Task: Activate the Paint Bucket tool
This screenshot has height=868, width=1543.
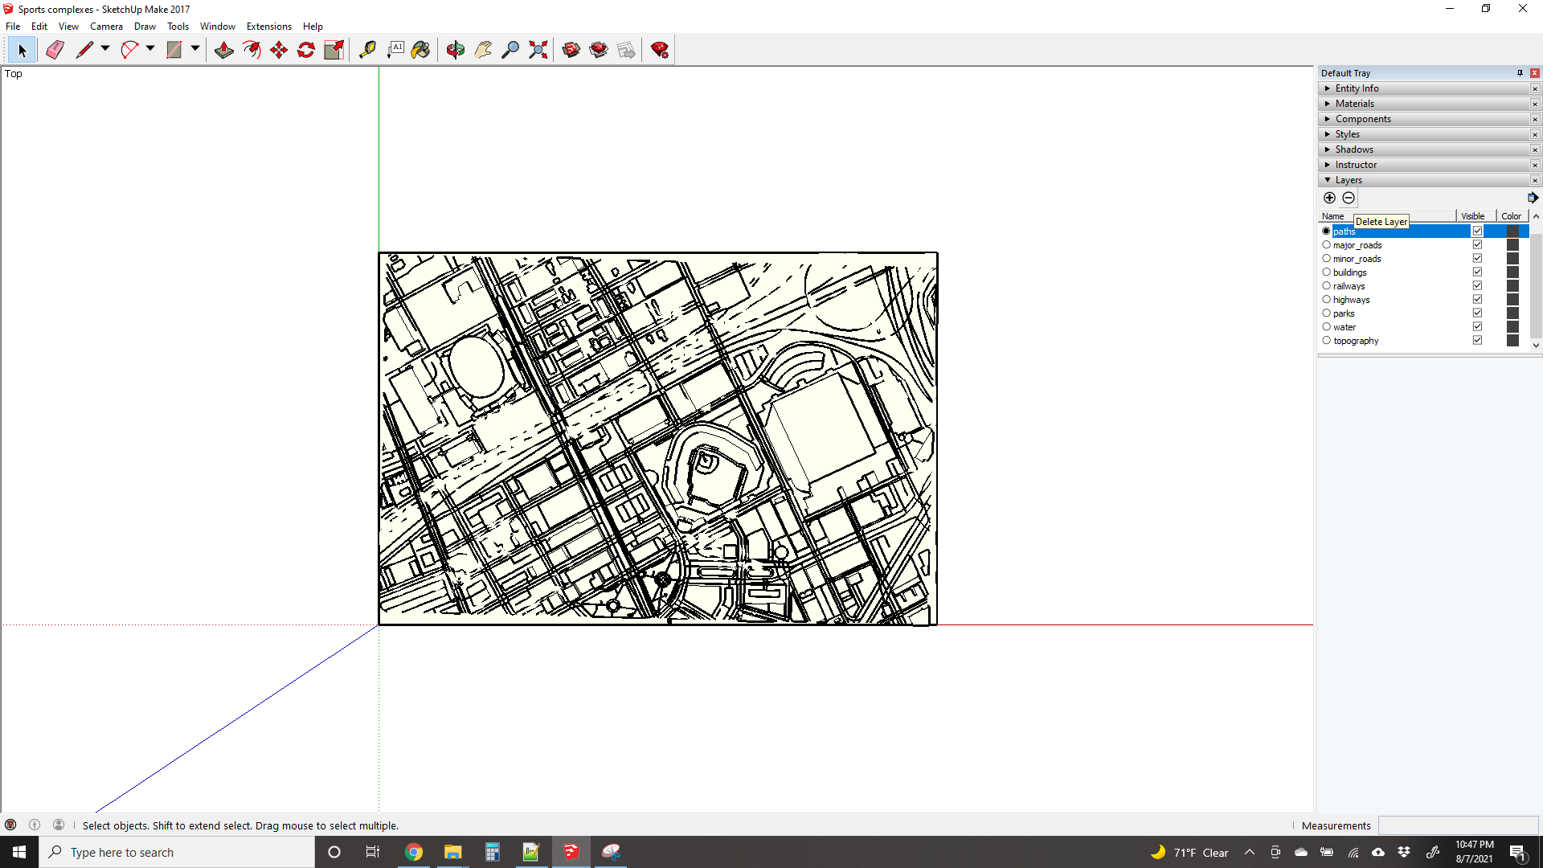Action: point(420,50)
